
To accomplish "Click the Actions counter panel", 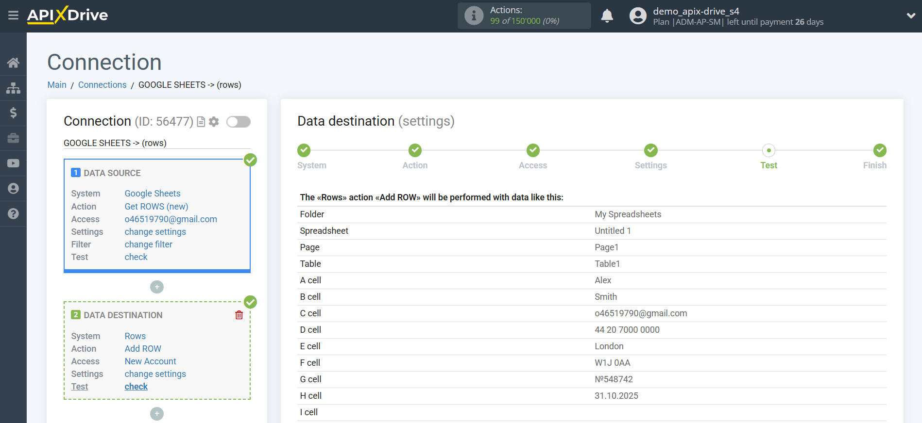I will (x=524, y=16).
